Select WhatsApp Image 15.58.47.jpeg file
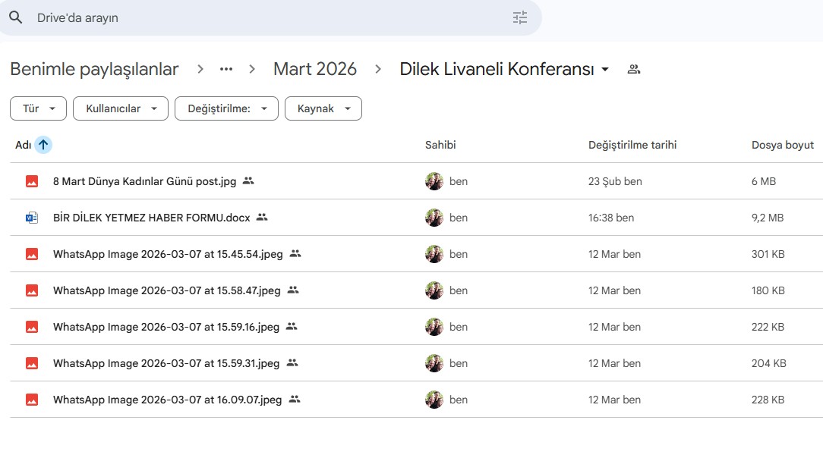This screenshot has height=458, width=823. tap(166, 290)
